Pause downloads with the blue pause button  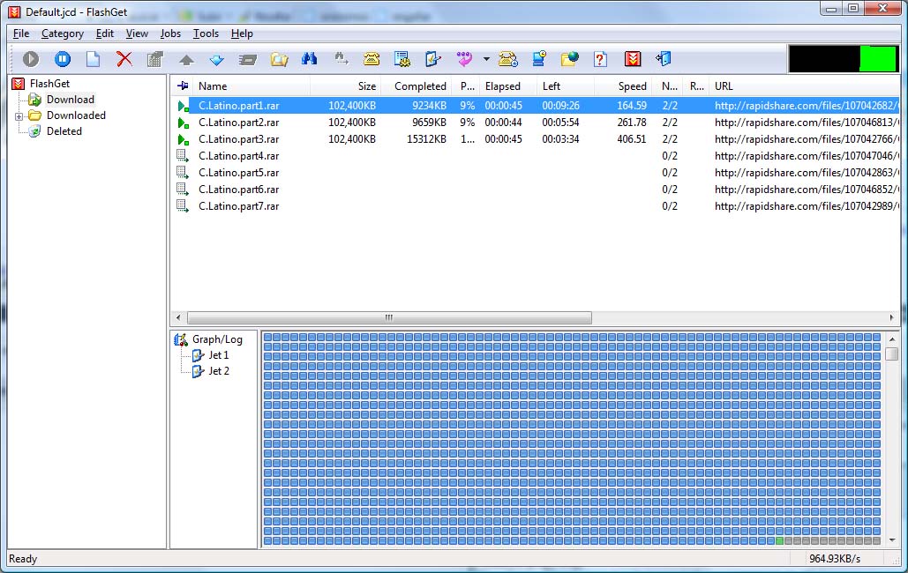click(x=63, y=59)
